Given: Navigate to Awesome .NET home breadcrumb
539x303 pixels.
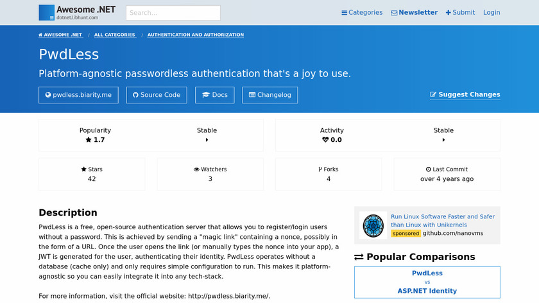Looking at the screenshot, I should (60, 35).
